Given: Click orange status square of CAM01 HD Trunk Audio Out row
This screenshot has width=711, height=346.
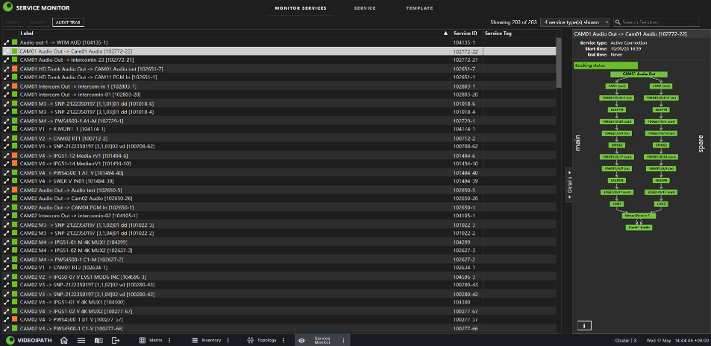Looking at the screenshot, I should (x=14, y=69).
